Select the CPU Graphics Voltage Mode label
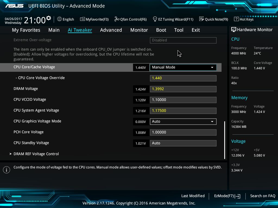Viewport: 278px width, 208px height. (x=37, y=121)
